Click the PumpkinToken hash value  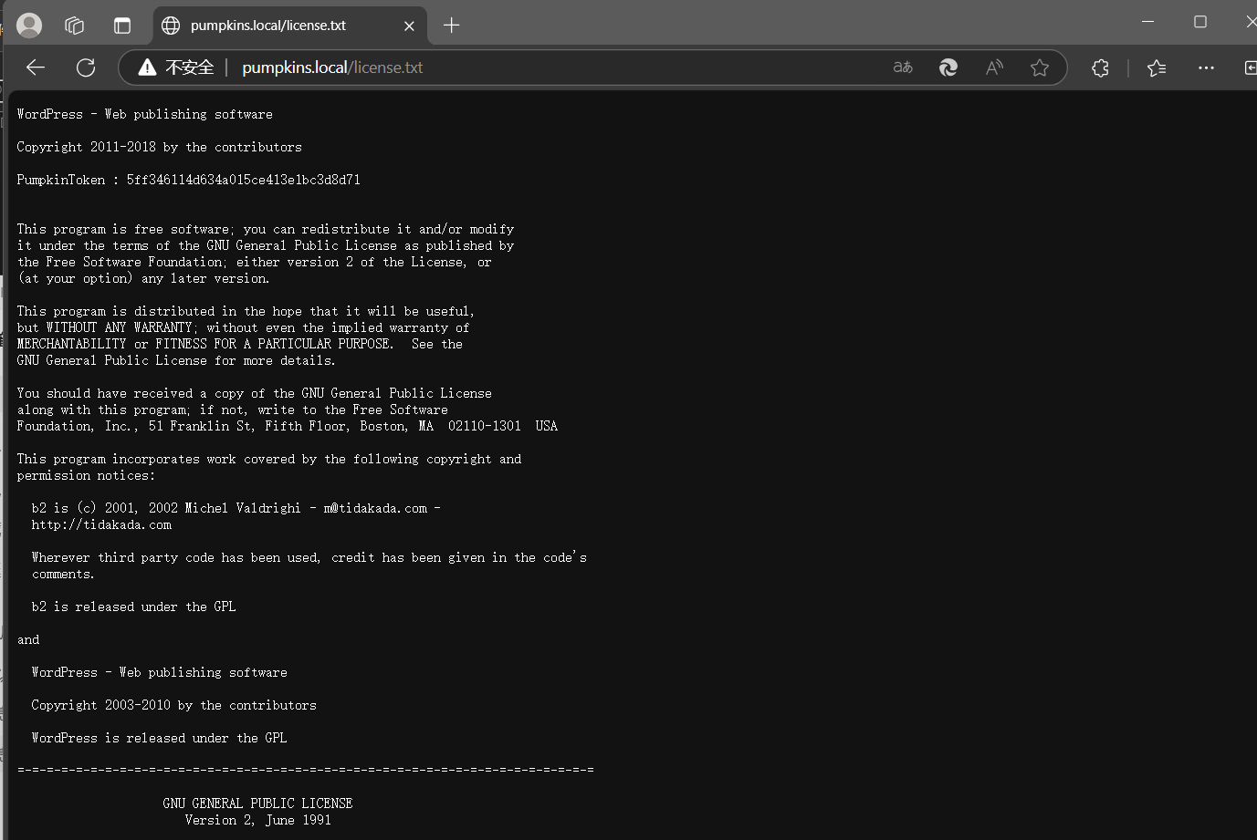click(x=243, y=180)
